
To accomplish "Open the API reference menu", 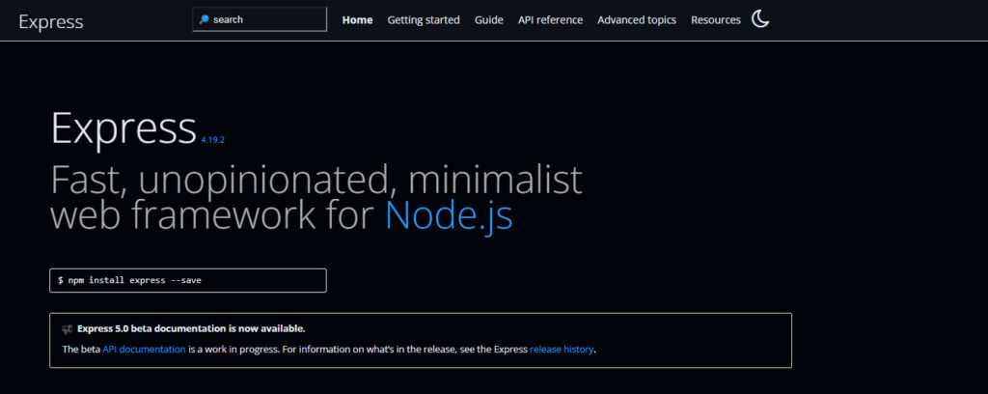I will coord(550,20).
